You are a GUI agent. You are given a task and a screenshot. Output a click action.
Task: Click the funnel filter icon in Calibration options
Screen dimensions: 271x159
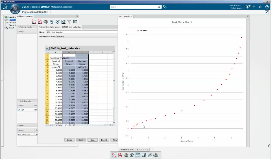pyautogui.click(x=69, y=22)
